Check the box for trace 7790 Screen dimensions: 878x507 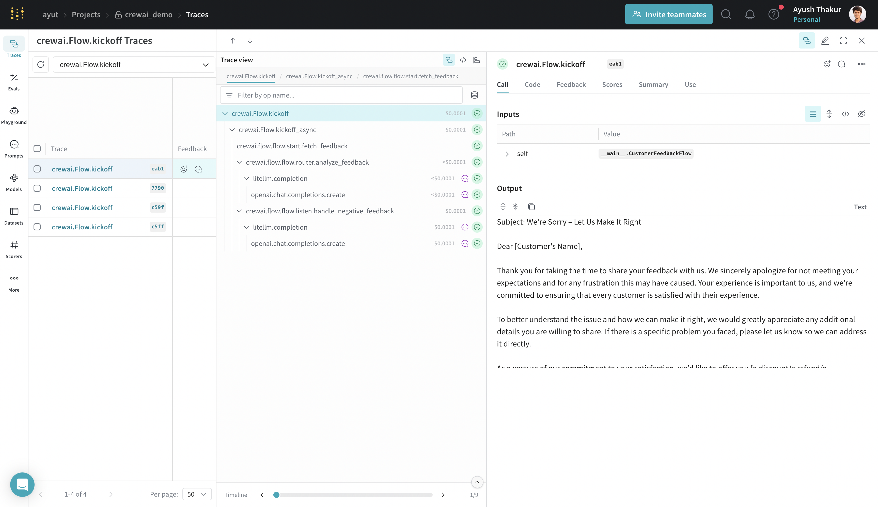pyautogui.click(x=37, y=188)
